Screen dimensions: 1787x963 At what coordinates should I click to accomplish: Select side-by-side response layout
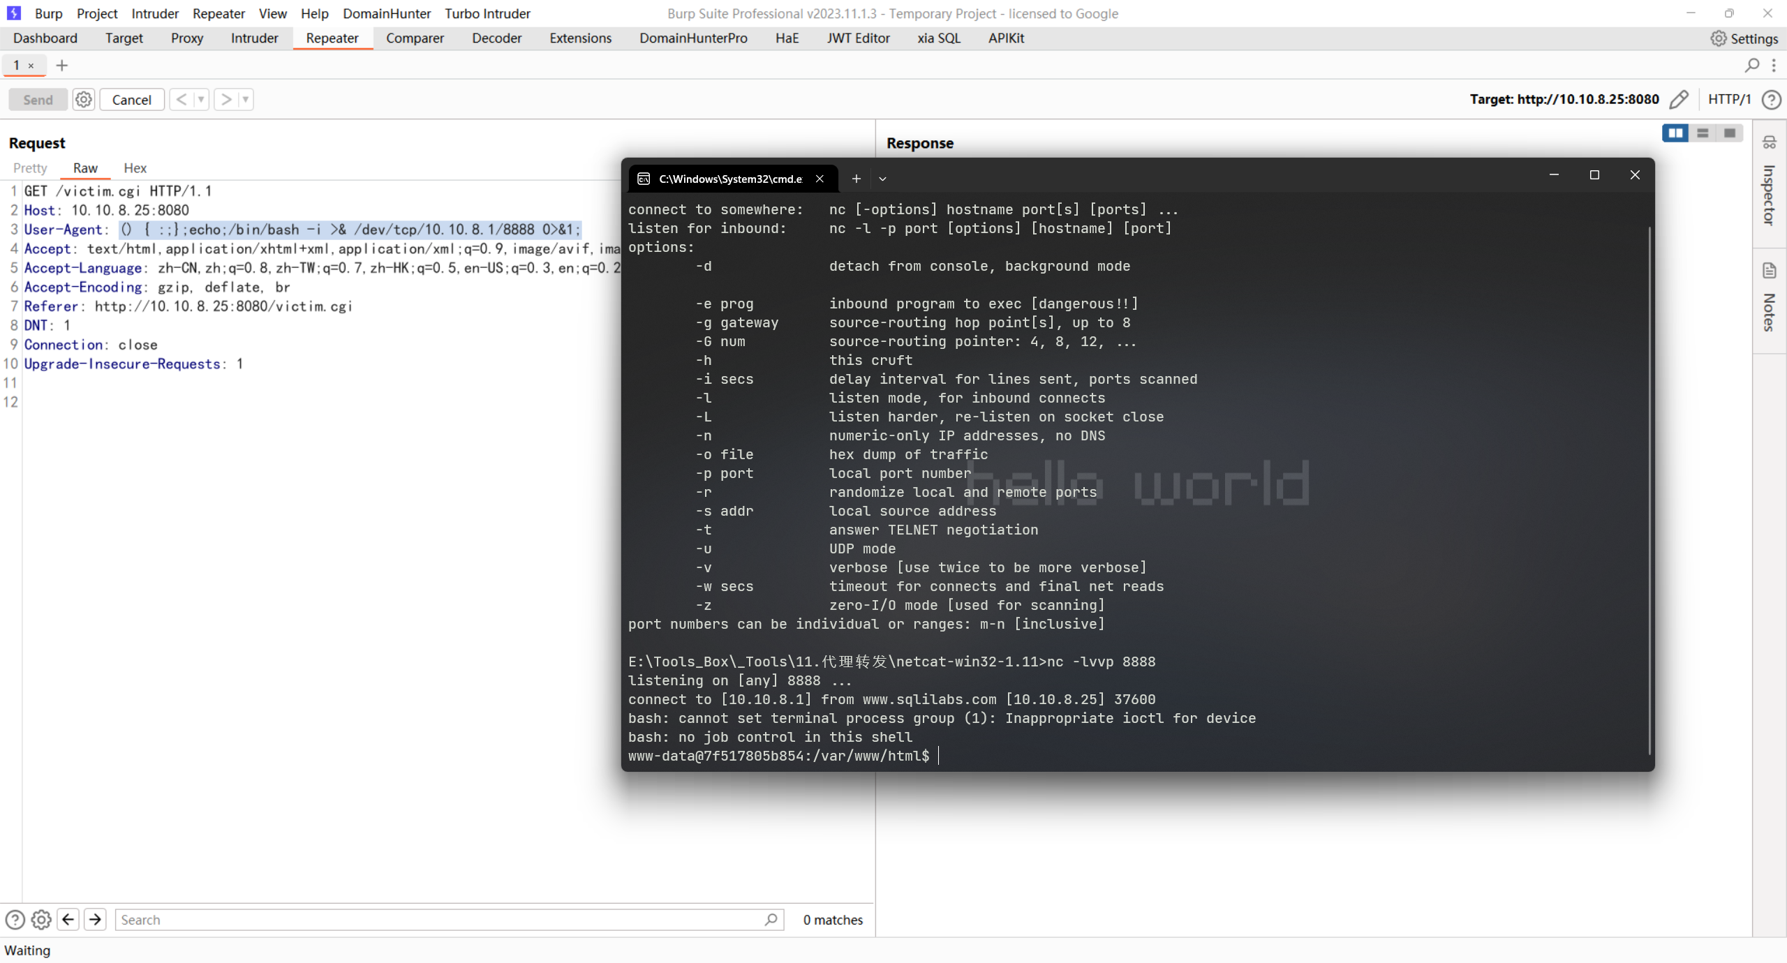click(1675, 133)
